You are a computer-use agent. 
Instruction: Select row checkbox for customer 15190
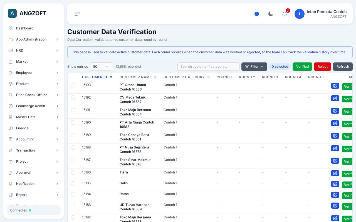[x=73, y=123]
